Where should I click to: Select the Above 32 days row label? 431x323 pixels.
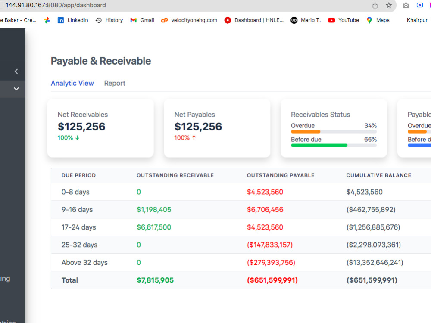coord(84,262)
